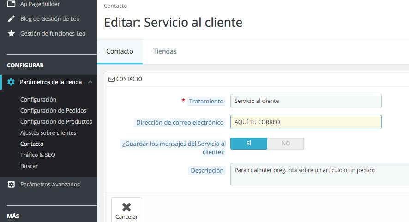The width and height of the screenshot is (409, 222).
Task: Open Gestión de funciones Leo menu
Action: tap(53, 33)
